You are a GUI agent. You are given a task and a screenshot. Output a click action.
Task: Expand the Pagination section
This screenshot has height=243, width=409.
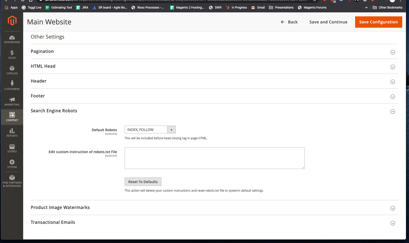(392, 52)
